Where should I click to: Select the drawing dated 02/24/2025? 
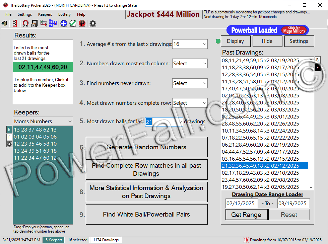pos(265,131)
